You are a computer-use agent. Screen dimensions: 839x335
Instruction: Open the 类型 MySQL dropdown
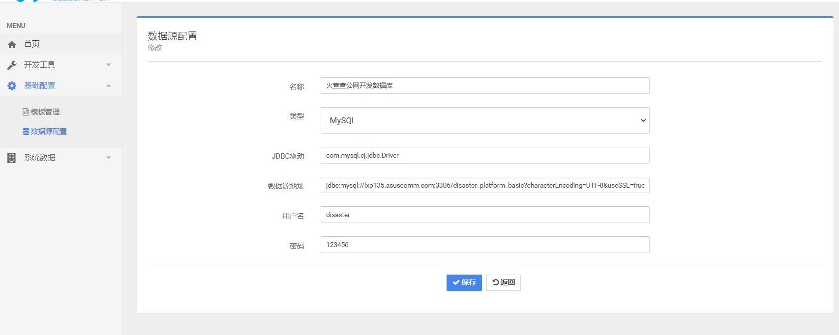pyautogui.click(x=485, y=120)
